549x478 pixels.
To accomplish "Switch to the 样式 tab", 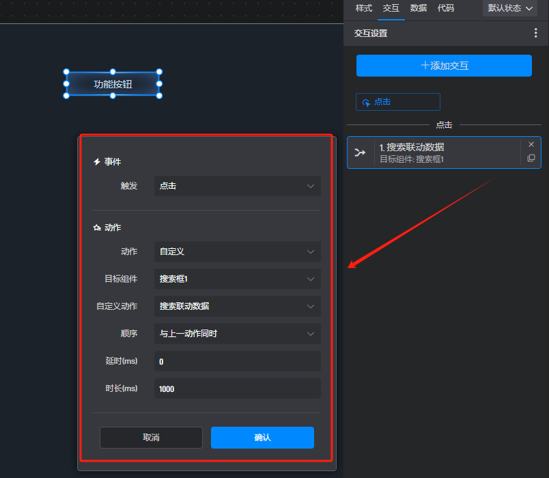I will 364,8.
